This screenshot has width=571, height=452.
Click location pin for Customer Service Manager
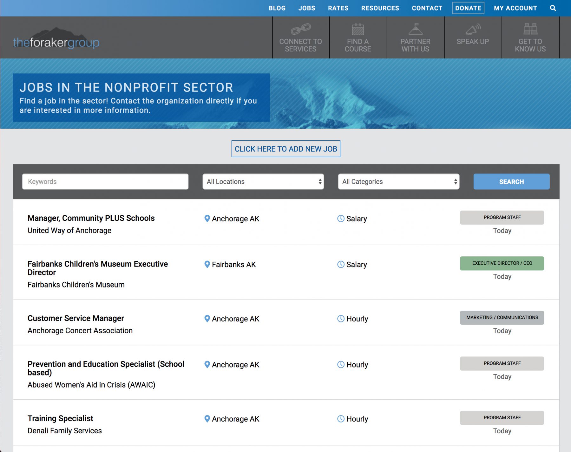207,319
